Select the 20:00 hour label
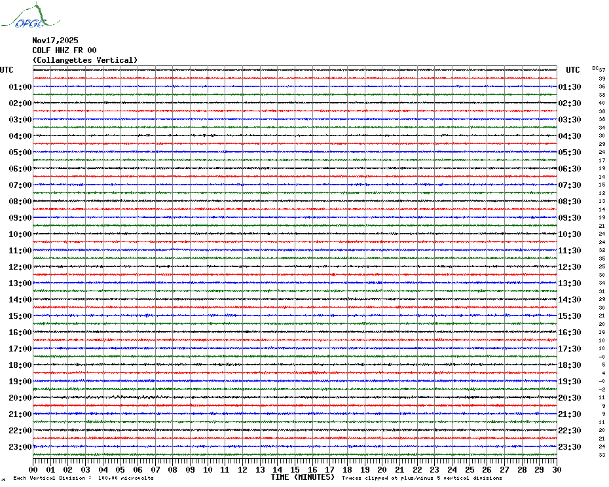Screen dimensions: 609x487 (x=20, y=398)
